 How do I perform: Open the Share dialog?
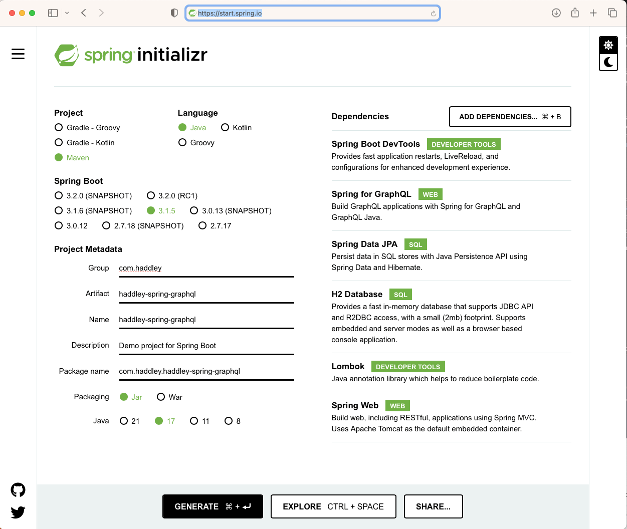(433, 506)
